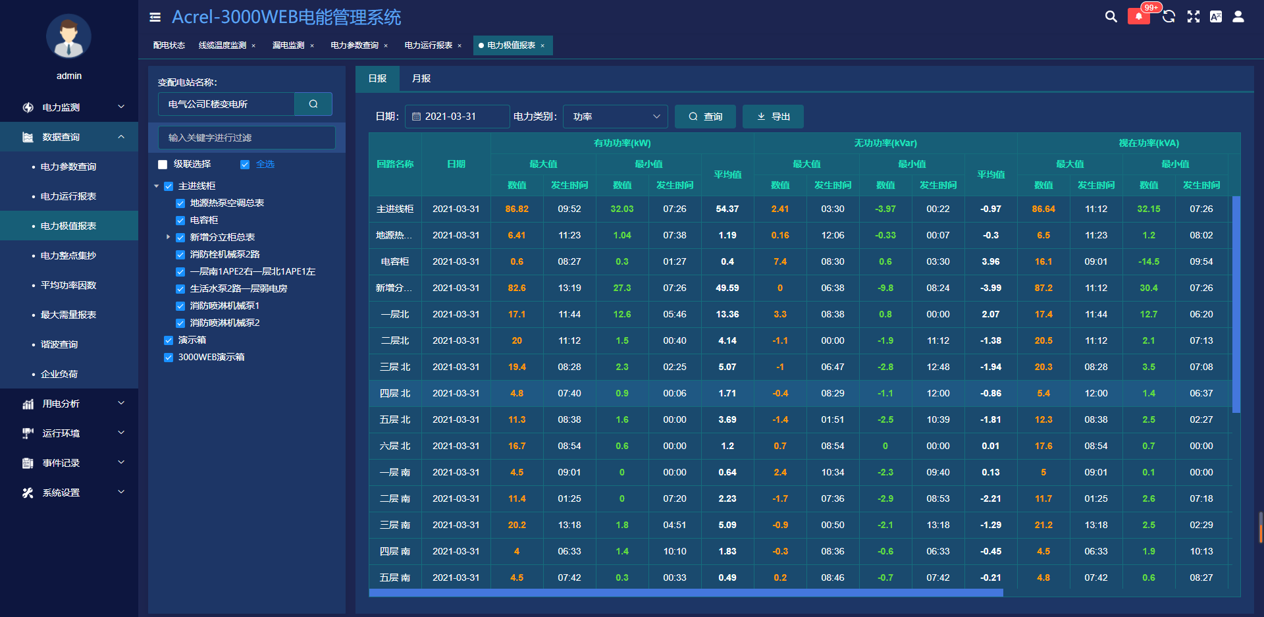Image resolution: width=1264 pixels, height=617 pixels.
Task: Click the refresh icon in header
Action: point(1169,16)
